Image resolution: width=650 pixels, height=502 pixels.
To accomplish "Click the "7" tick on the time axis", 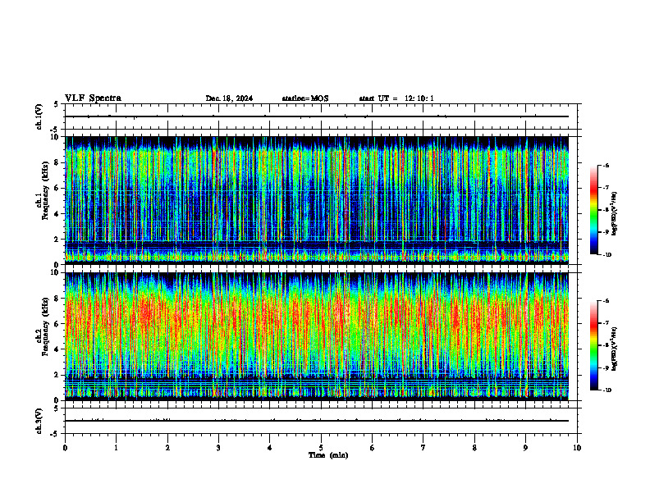I will pyautogui.click(x=423, y=448).
